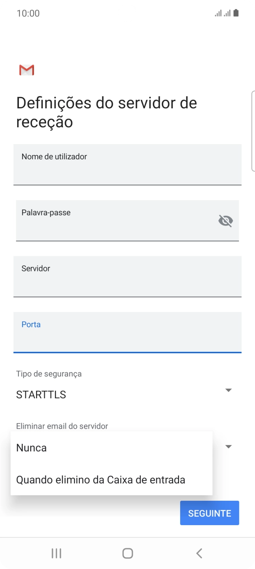
Task: Select Nunca from the list
Action: click(32, 448)
